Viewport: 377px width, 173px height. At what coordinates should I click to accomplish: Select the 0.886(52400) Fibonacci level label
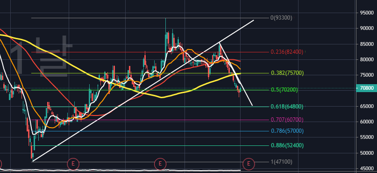click(x=287, y=145)
